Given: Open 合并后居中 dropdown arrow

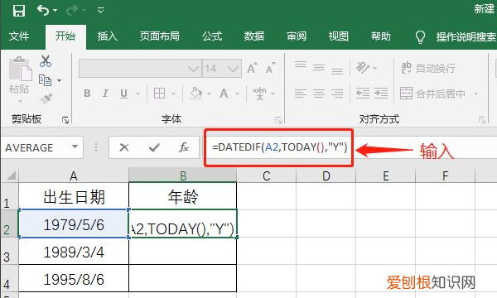Looking at the screenshot, I should click(x=475, y=94).
